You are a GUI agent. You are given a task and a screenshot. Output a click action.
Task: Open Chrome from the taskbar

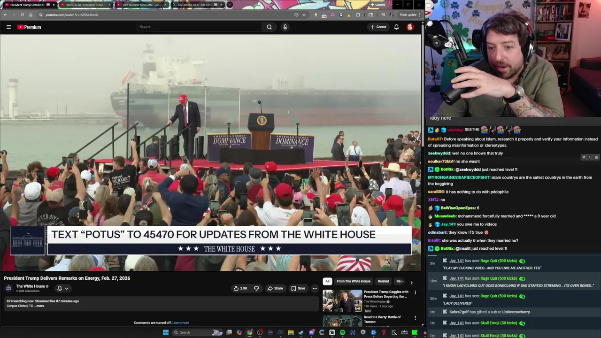[249, 332]
